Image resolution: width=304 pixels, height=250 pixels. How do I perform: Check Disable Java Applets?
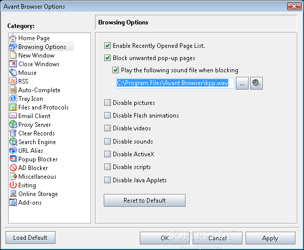[107, 180]
